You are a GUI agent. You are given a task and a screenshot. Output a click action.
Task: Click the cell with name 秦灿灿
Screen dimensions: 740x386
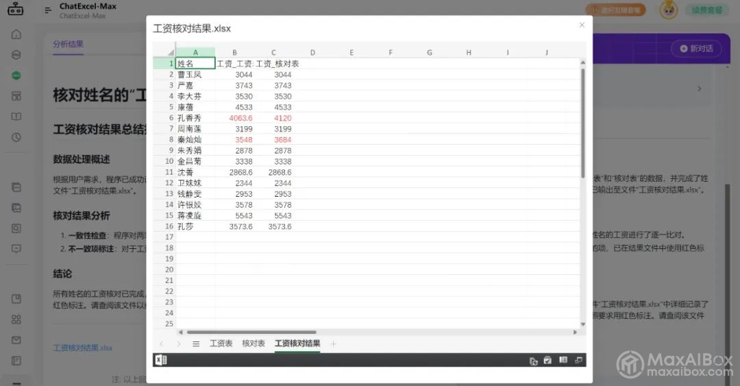[x=195, y=140]
